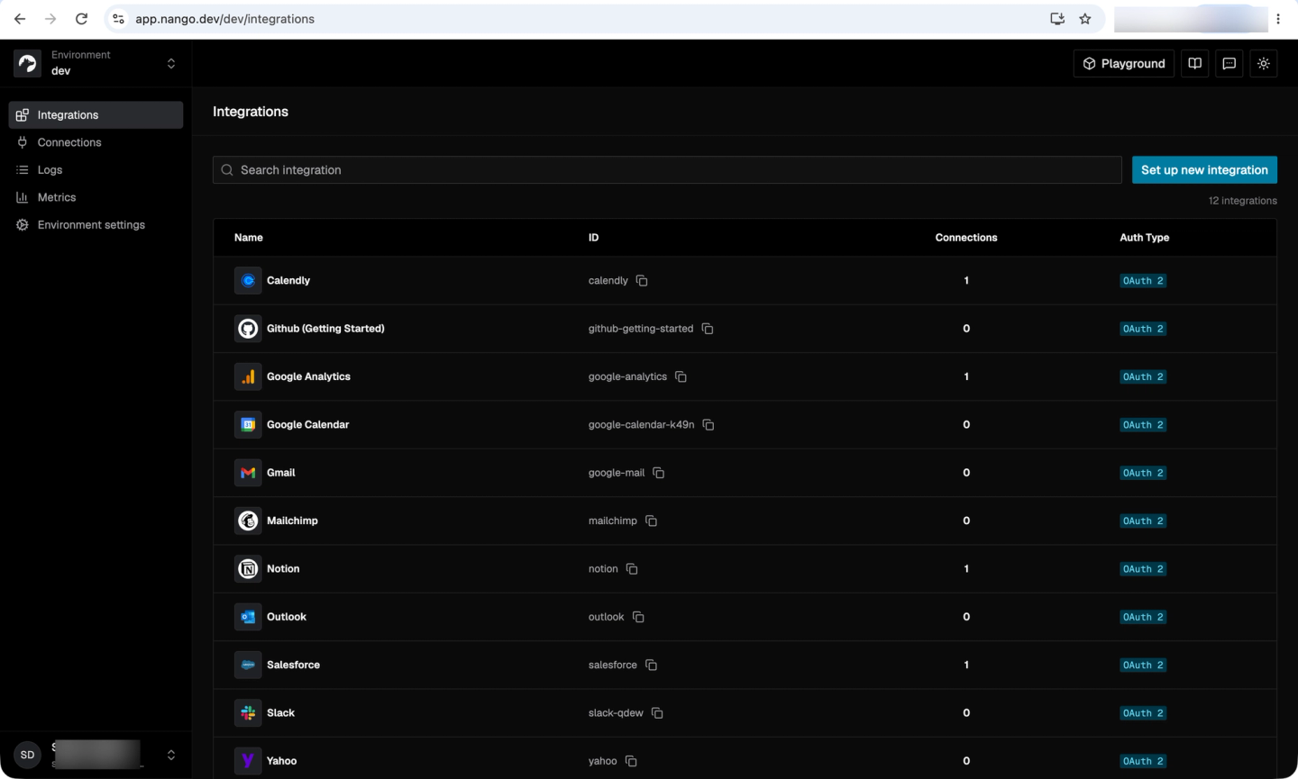Click the Outlook row connections count
This screenshot has width=1298, height=779.
point(966,617)
